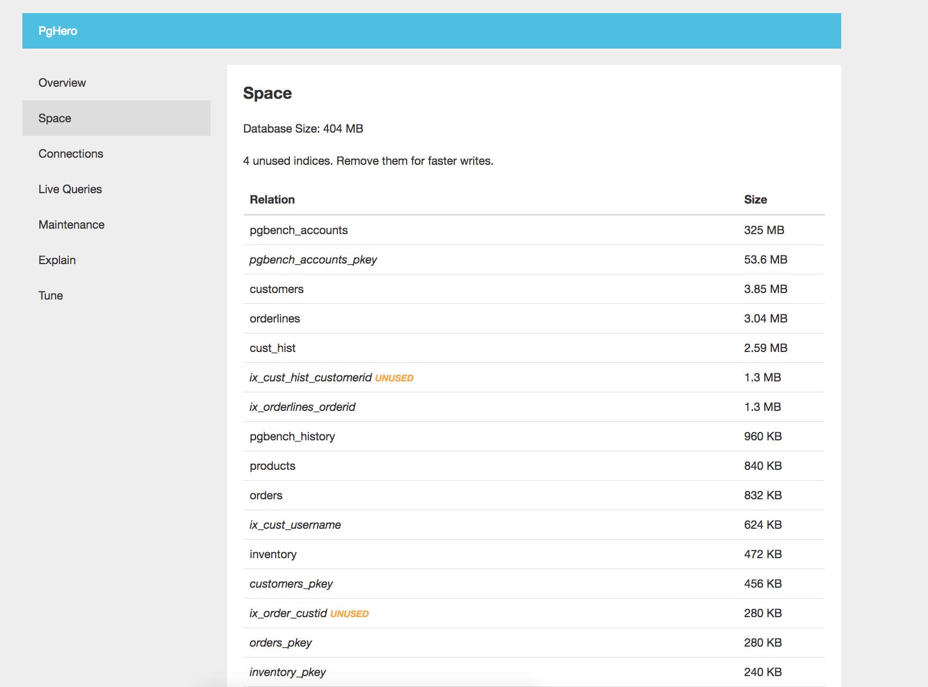Viewport: 928px width, 687px height.
Task: Click the Database Size 404 MB text
Action: coord(302,129)
